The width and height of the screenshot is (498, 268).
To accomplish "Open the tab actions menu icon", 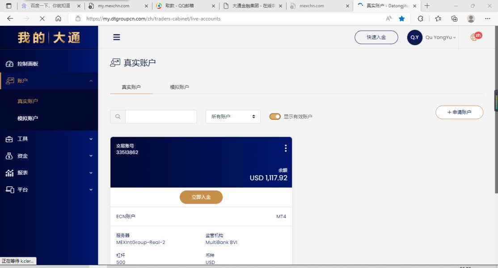I will point(8,6).
